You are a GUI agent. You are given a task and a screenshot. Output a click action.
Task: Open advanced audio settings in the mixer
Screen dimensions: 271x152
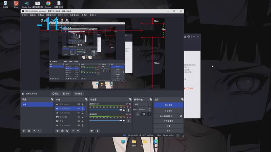(91, 131)
